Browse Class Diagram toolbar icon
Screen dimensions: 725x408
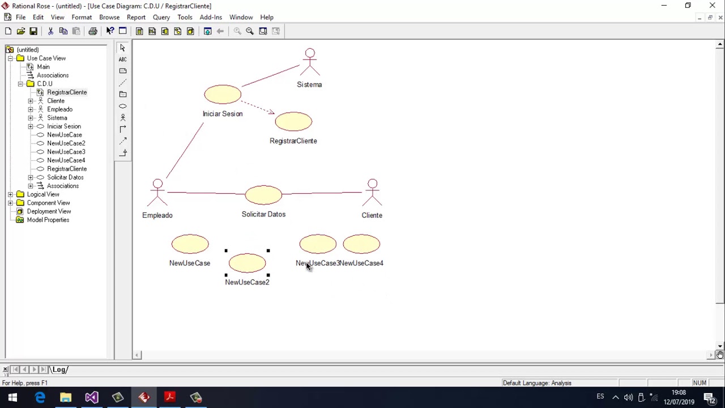139,31
